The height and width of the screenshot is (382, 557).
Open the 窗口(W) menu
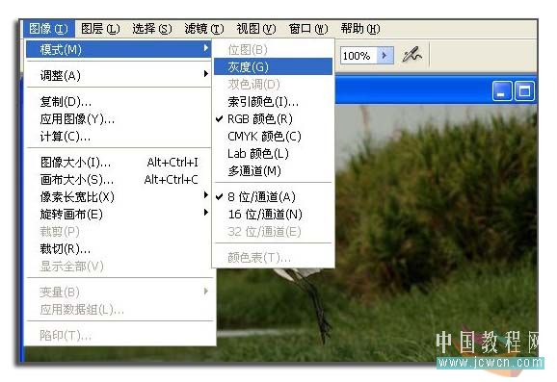[x=308, y=29]
